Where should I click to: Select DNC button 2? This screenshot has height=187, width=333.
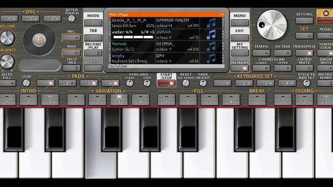pyautogui.click(x=31, y=19)
